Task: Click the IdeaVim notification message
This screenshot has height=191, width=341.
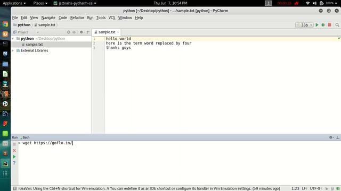Action: [x=149, y=189]
